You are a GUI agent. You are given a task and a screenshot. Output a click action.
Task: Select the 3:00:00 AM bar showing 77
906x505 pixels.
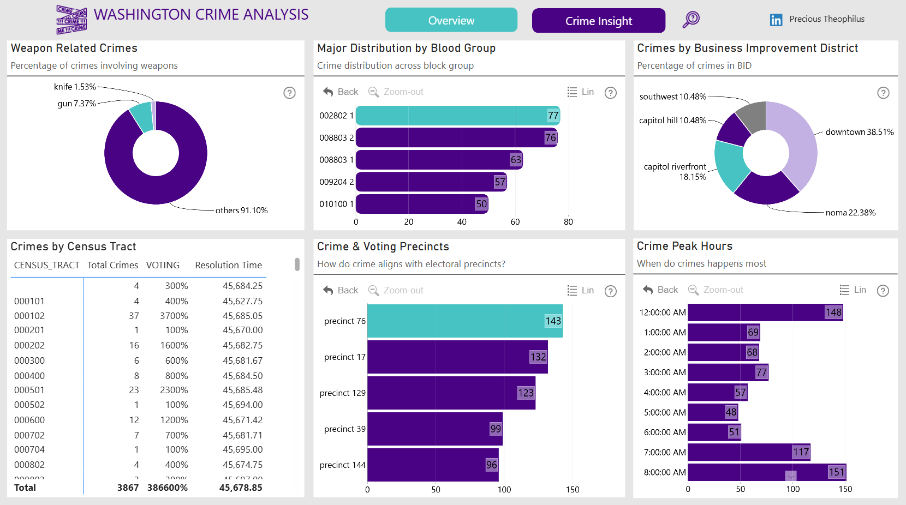coord(728,372)
